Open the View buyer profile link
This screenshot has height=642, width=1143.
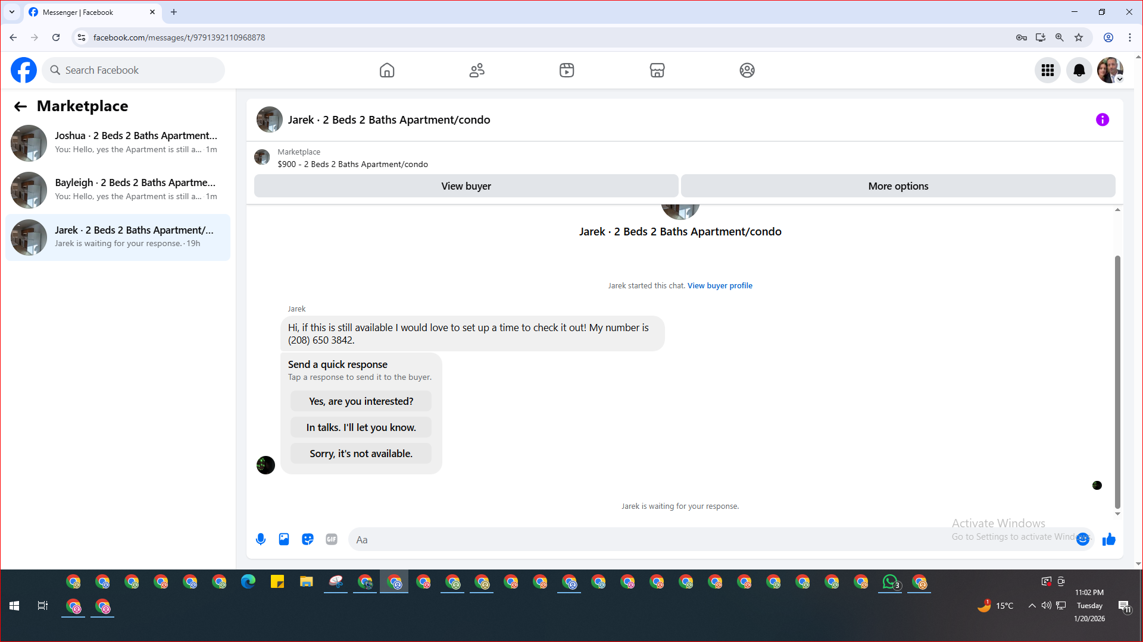[720, 285]
